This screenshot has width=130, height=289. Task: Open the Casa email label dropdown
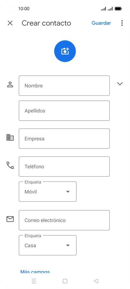coord(48,245)
